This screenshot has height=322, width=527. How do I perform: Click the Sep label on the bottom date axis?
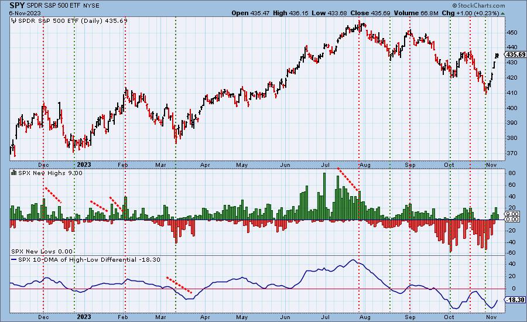(410, 317)
